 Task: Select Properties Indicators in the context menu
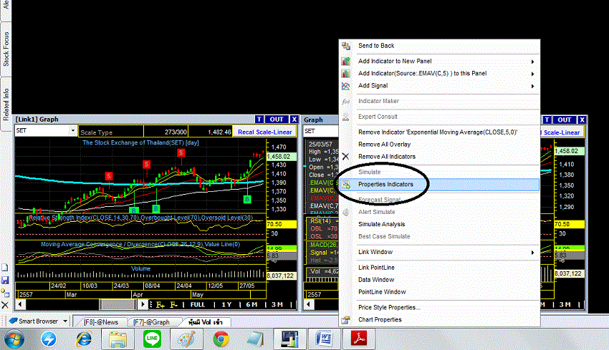point(439,185)
